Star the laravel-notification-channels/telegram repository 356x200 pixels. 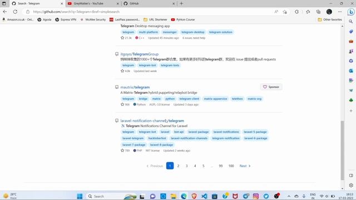click(122, 151)
